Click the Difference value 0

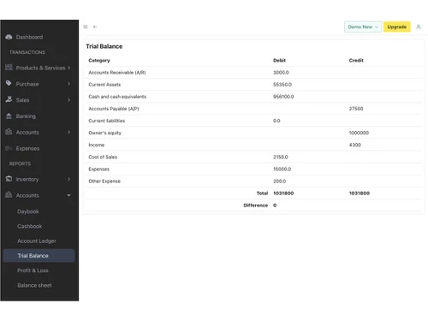(275, 205)
